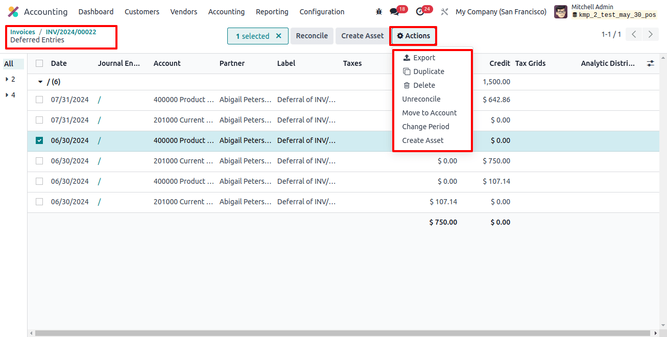
Task: Check the row with $107.14 debit
Action: click(x=39, y=202)
